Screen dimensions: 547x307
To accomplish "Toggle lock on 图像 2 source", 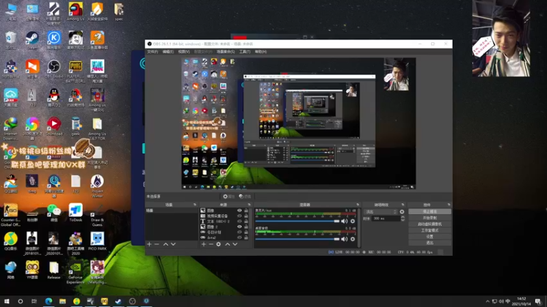I will (x=246, y=226).
